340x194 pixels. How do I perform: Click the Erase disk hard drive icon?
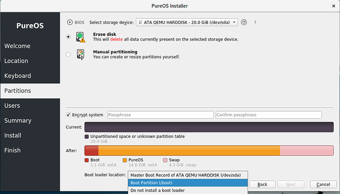coord(81,37)
